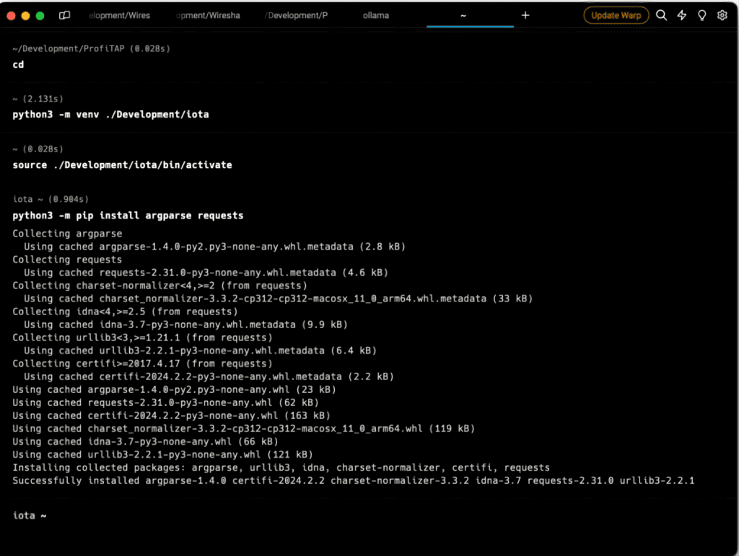739x556 pixels.
Task: Open the Warp Drive panel icon
Action: pyautogui.click(x=65, y=15)
